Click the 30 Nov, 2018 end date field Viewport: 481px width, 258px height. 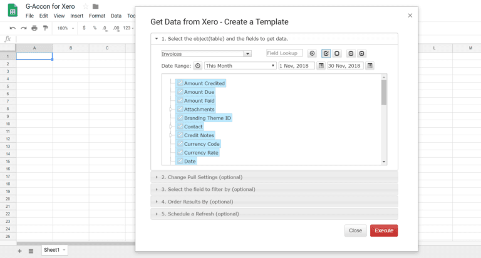345,66
